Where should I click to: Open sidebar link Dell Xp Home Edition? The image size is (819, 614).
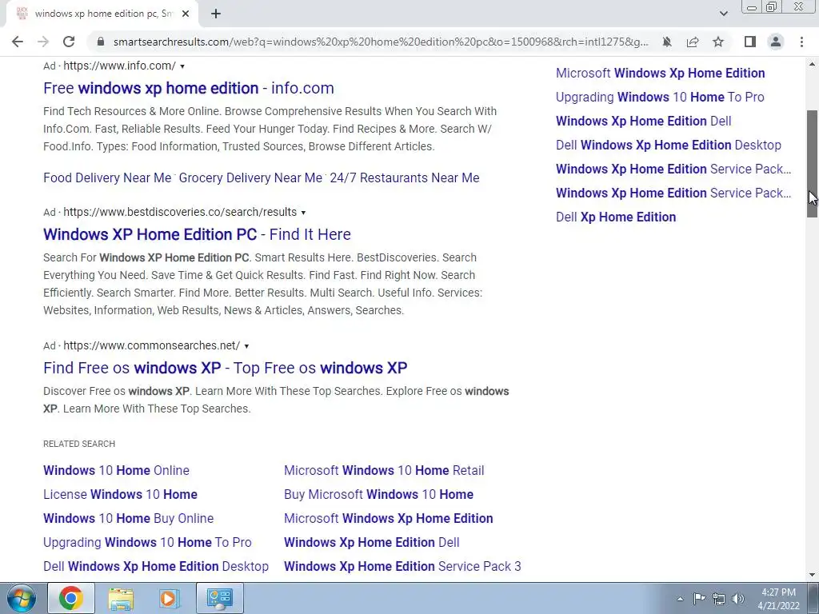(x=616, y=217)
